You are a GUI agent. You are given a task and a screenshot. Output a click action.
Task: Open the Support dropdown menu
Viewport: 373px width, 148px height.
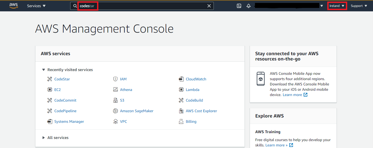pyautogui.click(x=359, y=6)
